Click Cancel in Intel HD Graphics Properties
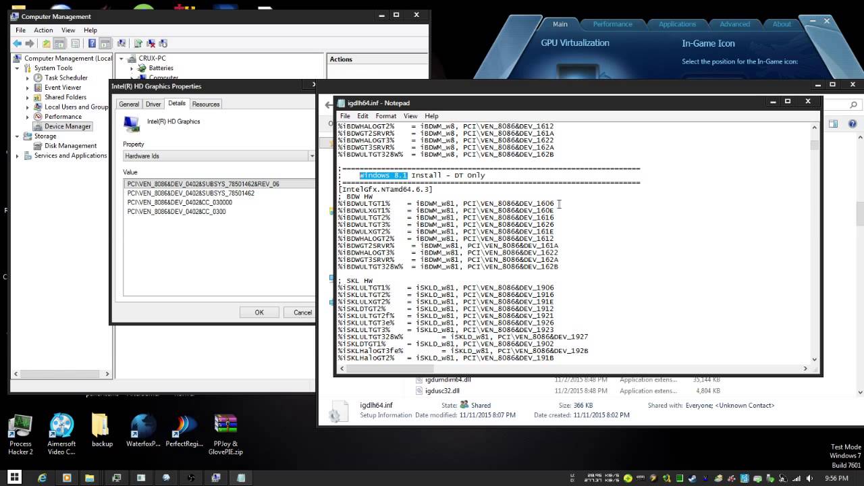The height and width of the screenshot is (486, 864). pyautogui.click(x=302, y=313)
